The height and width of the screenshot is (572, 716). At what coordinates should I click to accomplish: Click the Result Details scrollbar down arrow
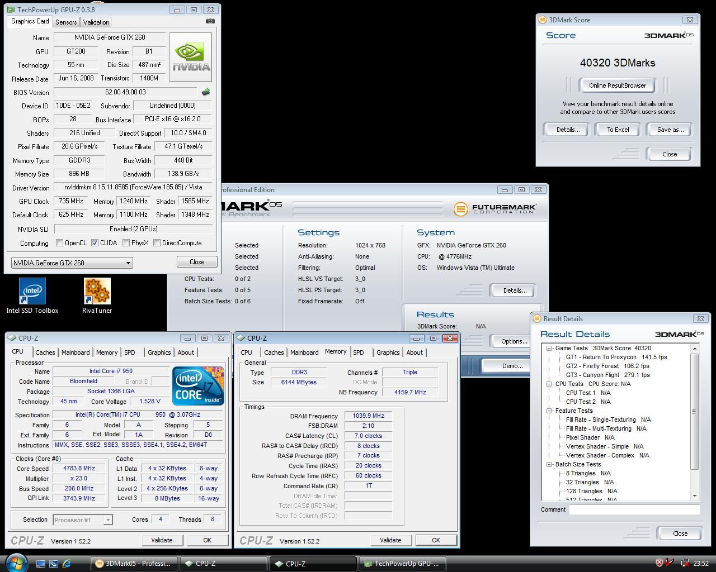coord(695,495)
